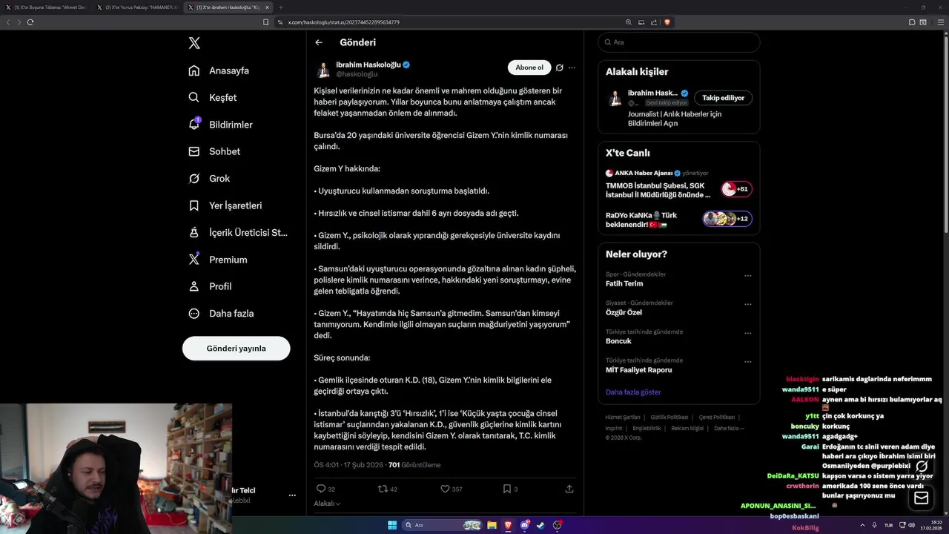This screenshot has width=949, height=534.
Task: Open the X logo home link
Action: point(194,43)
